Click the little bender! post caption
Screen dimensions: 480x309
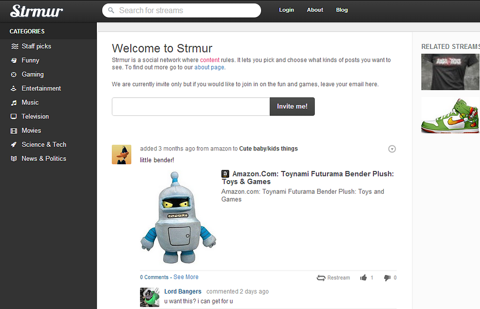(157, 160)
